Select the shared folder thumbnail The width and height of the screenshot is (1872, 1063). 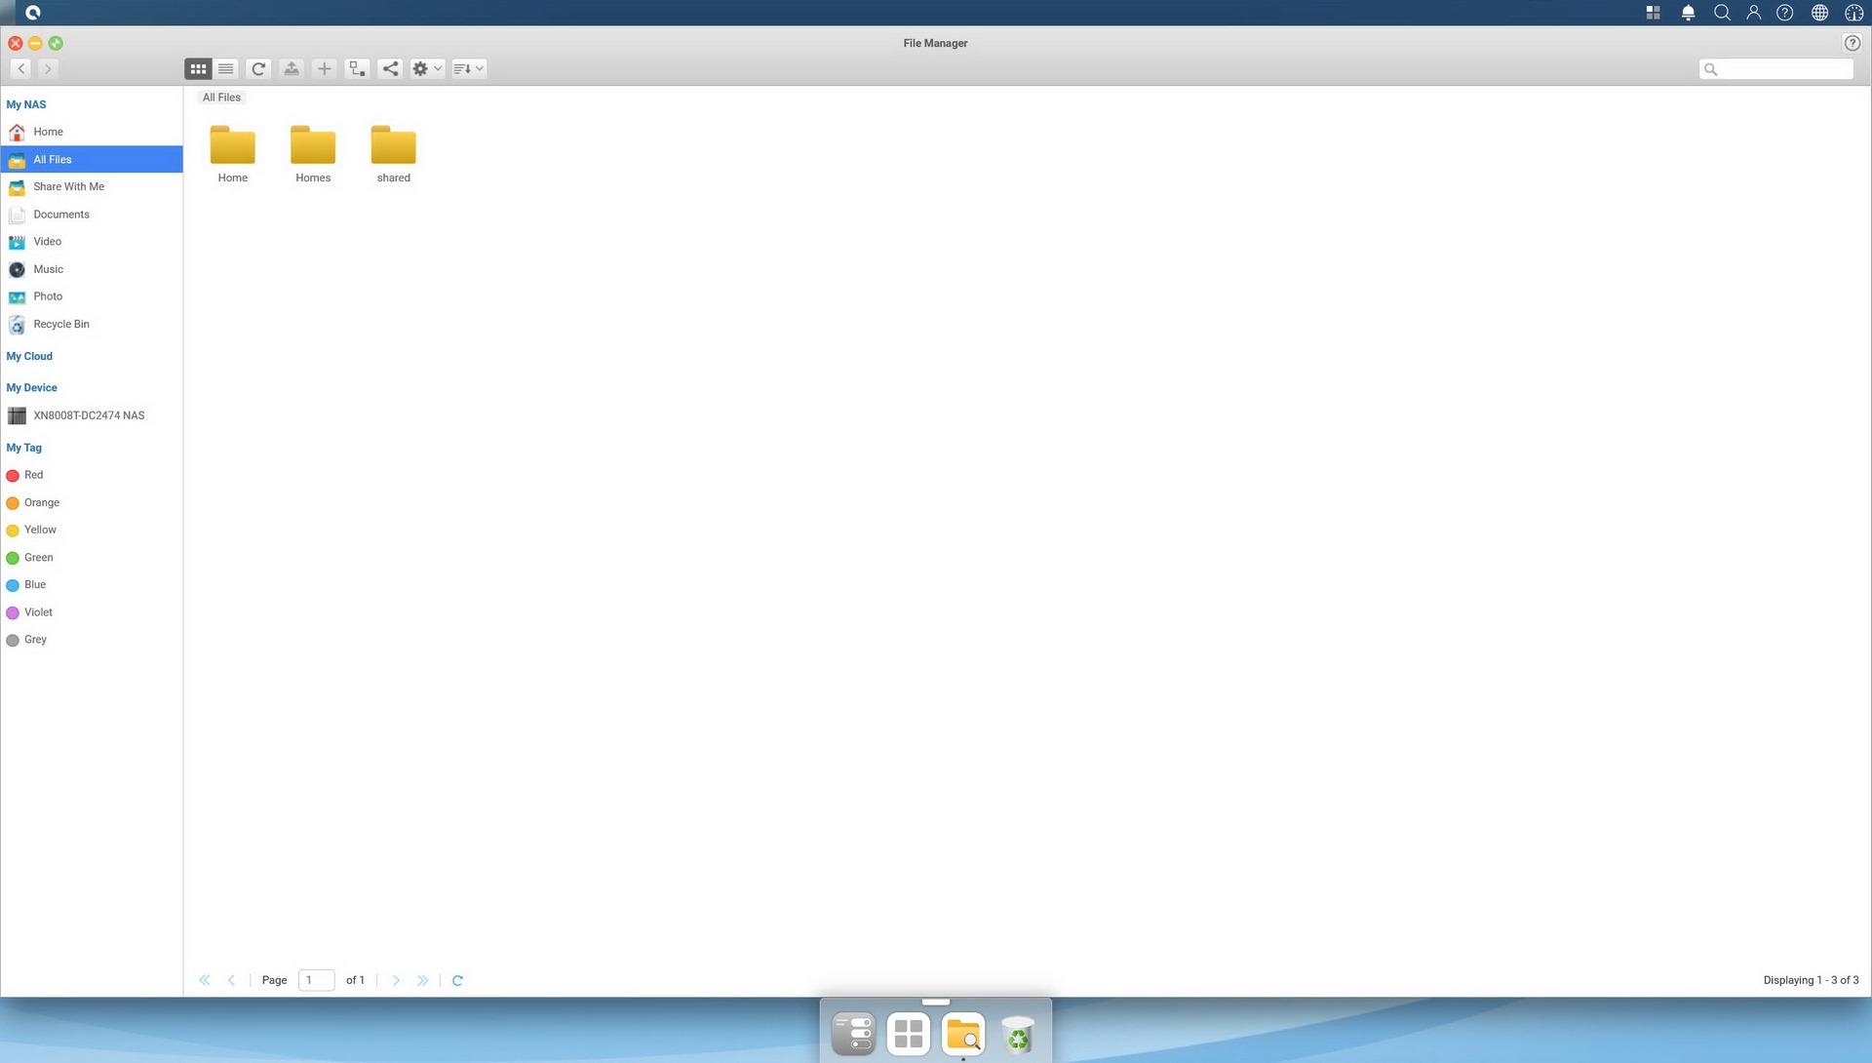click(x=394, y=153)
